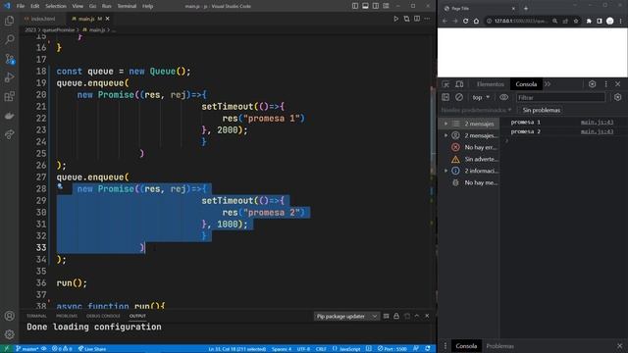Click the Sin problemas button
The width and height of the screenshot is (628, 353).
tap(541, 110)
